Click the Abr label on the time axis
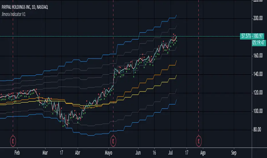The image size is (267, 158). tap(77, 153)
